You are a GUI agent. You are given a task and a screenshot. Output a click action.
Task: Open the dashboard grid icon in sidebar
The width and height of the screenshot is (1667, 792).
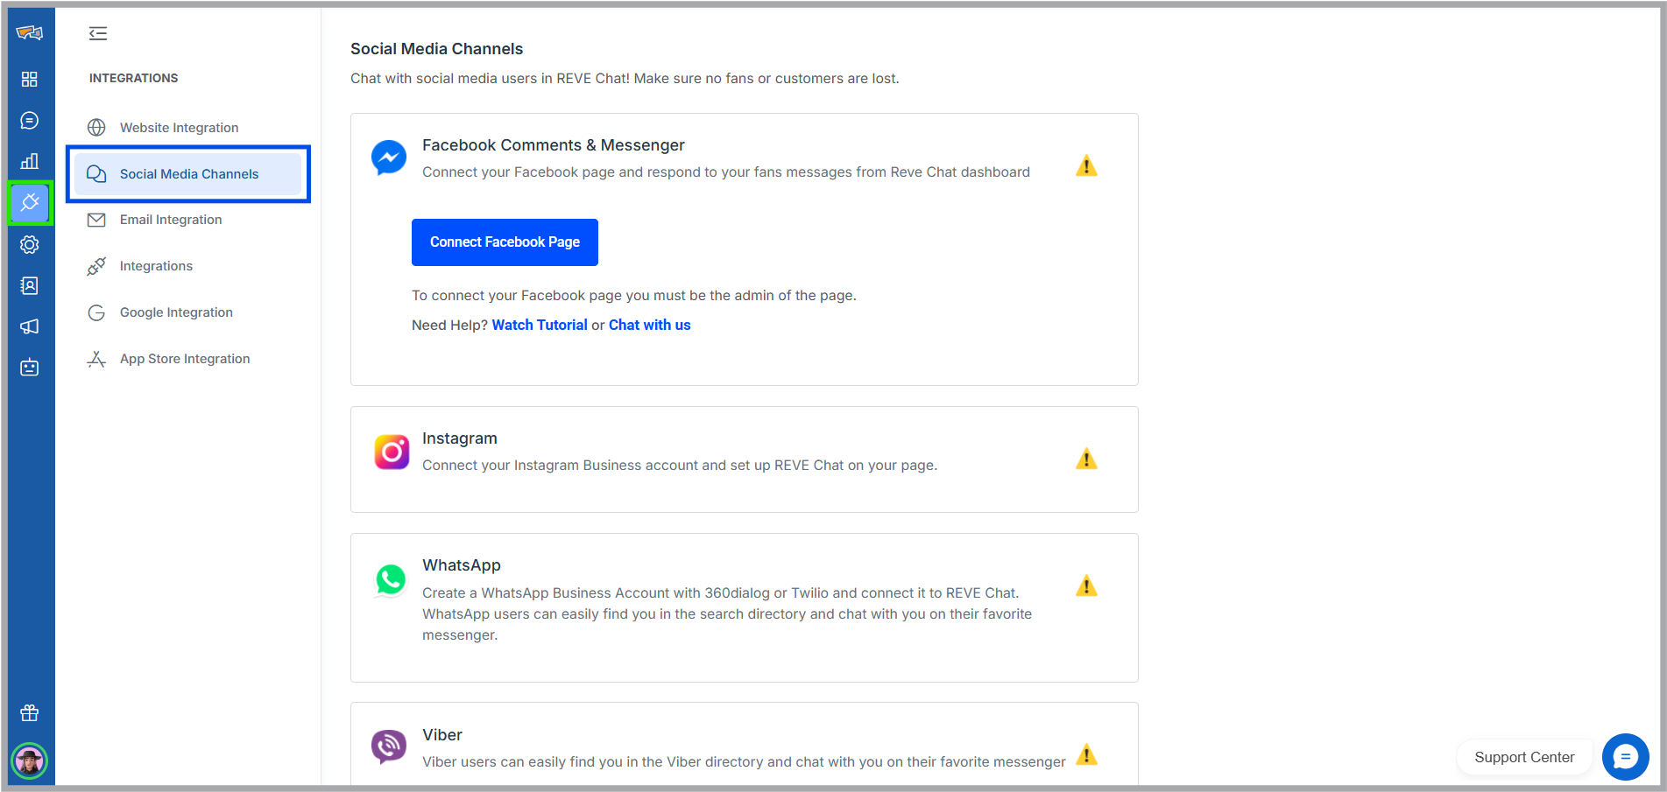(30, 80)
